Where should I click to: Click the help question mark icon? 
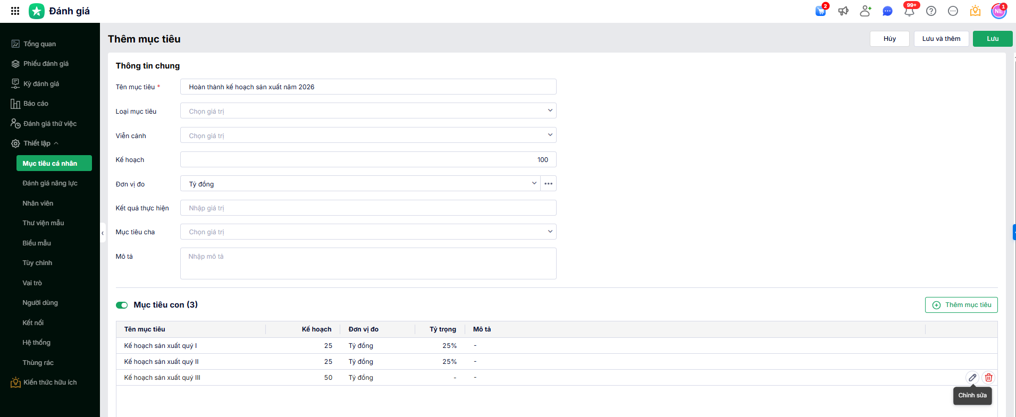tap(931, 11)
